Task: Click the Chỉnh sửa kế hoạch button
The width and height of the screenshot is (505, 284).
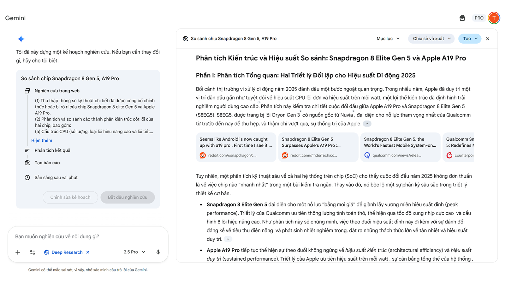Action: (x=70, y=197)
